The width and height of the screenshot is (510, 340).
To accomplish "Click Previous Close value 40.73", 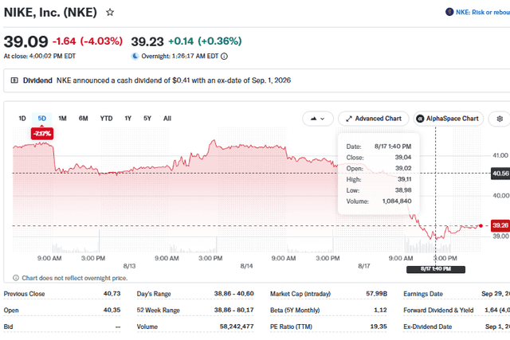I will tap(112, 294).
